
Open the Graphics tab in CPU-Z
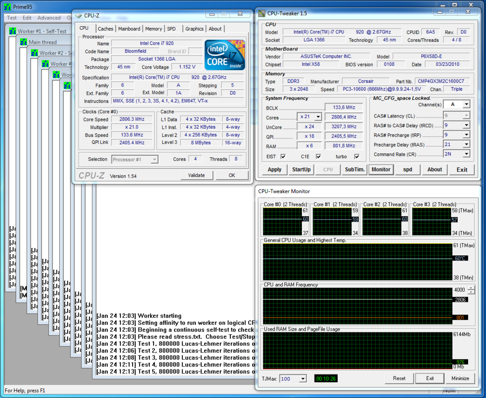click(194, 29)
